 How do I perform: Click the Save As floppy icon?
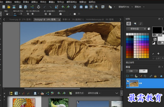(25, 7)
